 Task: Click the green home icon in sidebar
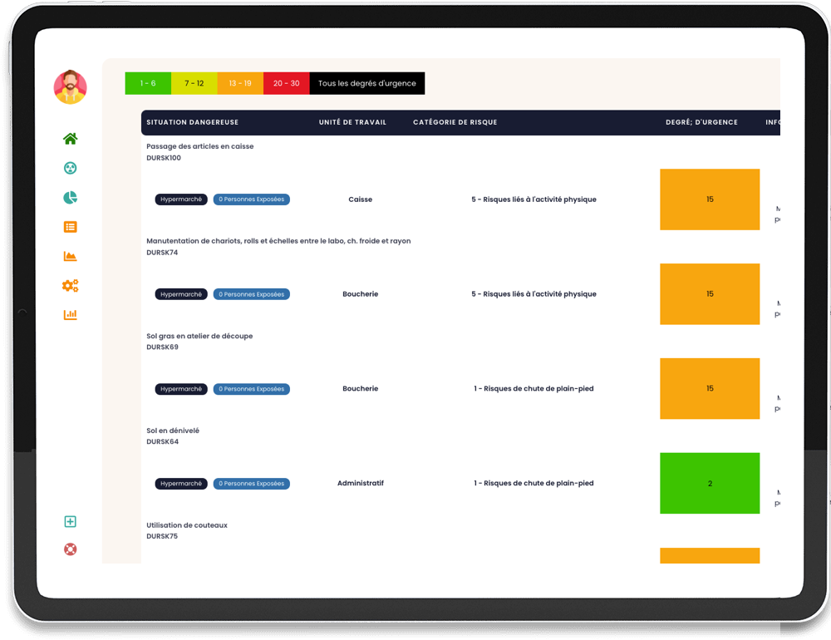point(71,139)
